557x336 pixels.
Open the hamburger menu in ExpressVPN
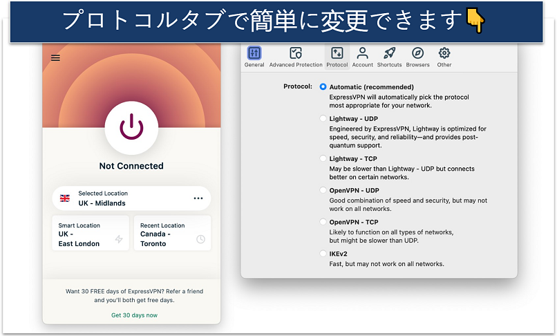click(x=55, y=58)
